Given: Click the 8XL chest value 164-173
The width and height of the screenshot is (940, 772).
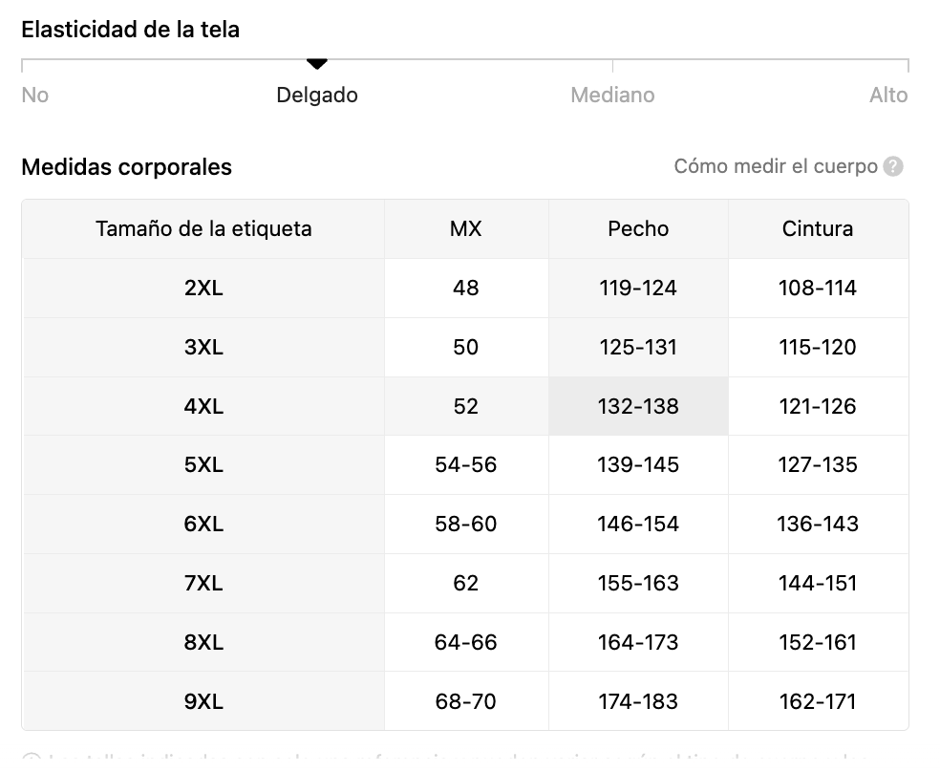Looking at the screenshot, I should click(638, 642).
